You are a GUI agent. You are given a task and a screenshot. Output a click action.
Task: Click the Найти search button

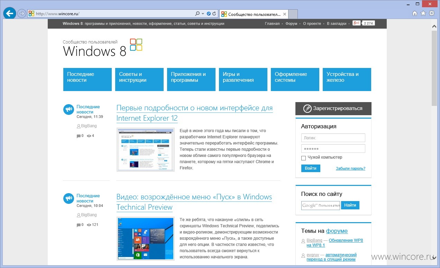tap(350, 205)
